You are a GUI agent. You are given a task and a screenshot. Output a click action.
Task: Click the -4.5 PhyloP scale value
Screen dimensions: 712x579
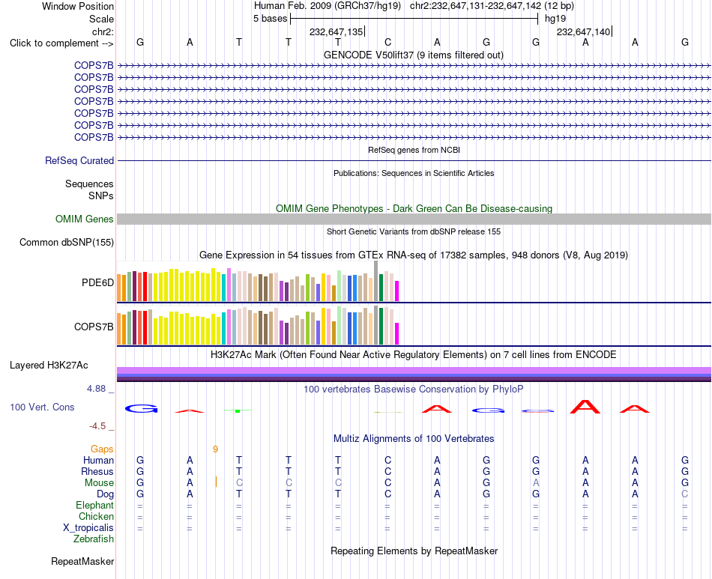97,425
